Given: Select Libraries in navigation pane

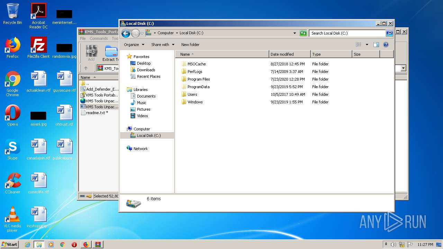Looking at the screenshot, I should [x=137, y=90].
